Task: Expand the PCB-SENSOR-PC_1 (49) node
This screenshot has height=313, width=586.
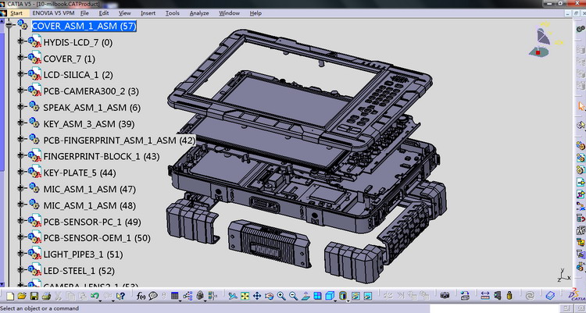Action: click(x=20, y=221)
